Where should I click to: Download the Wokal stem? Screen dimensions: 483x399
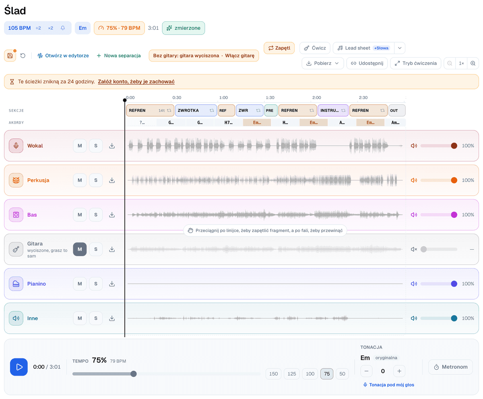112,146
